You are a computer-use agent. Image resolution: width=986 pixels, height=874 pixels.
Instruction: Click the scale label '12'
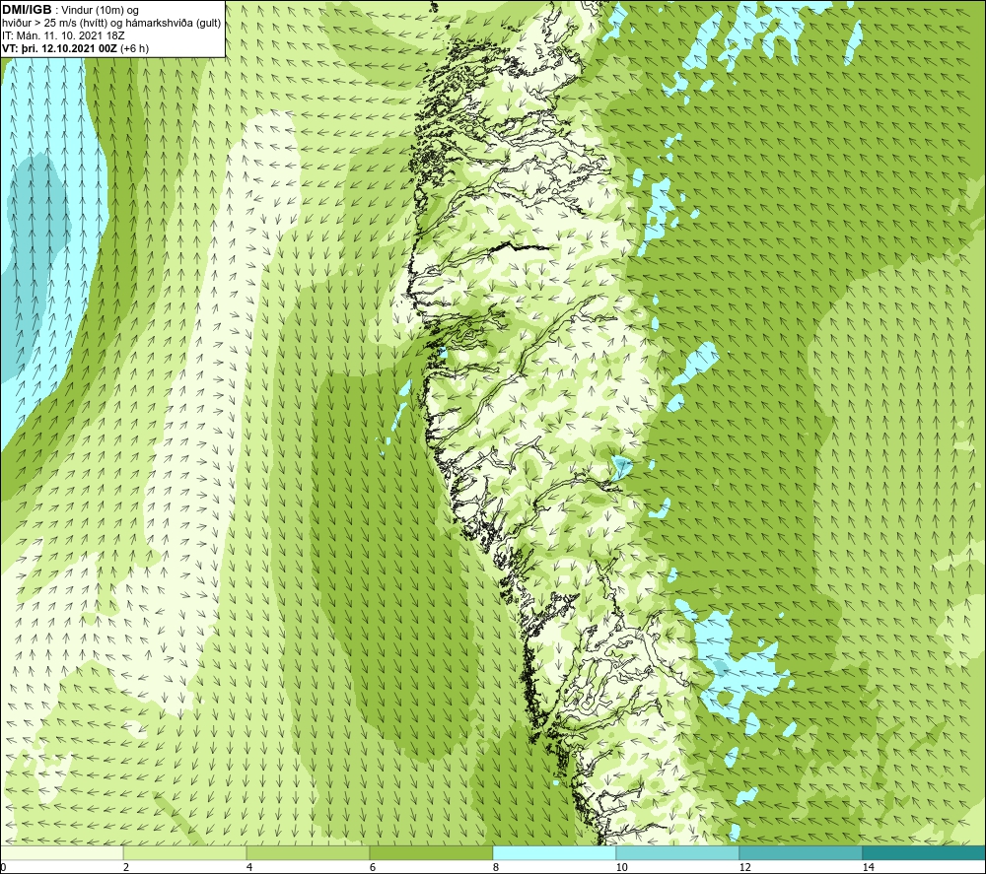(744, 867)
